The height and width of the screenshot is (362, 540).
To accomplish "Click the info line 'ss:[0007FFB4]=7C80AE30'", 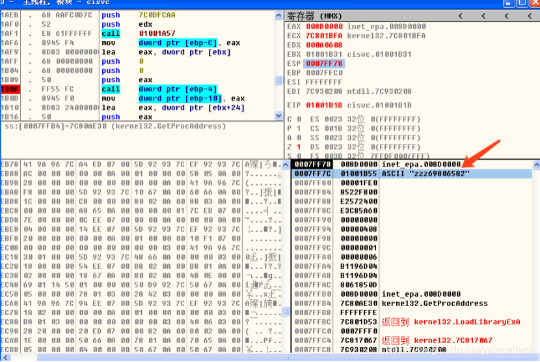I will pos(115,126).
